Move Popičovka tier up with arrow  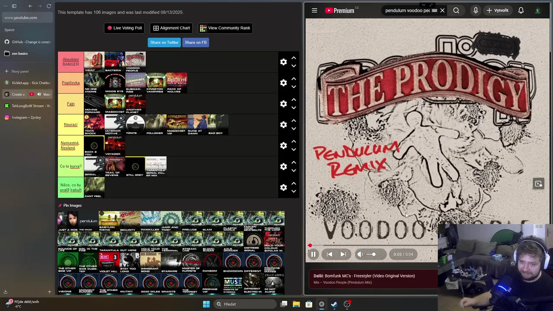click(294, 79)
